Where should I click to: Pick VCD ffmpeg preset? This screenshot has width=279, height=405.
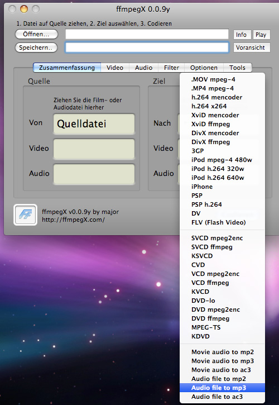coord(222,283)
